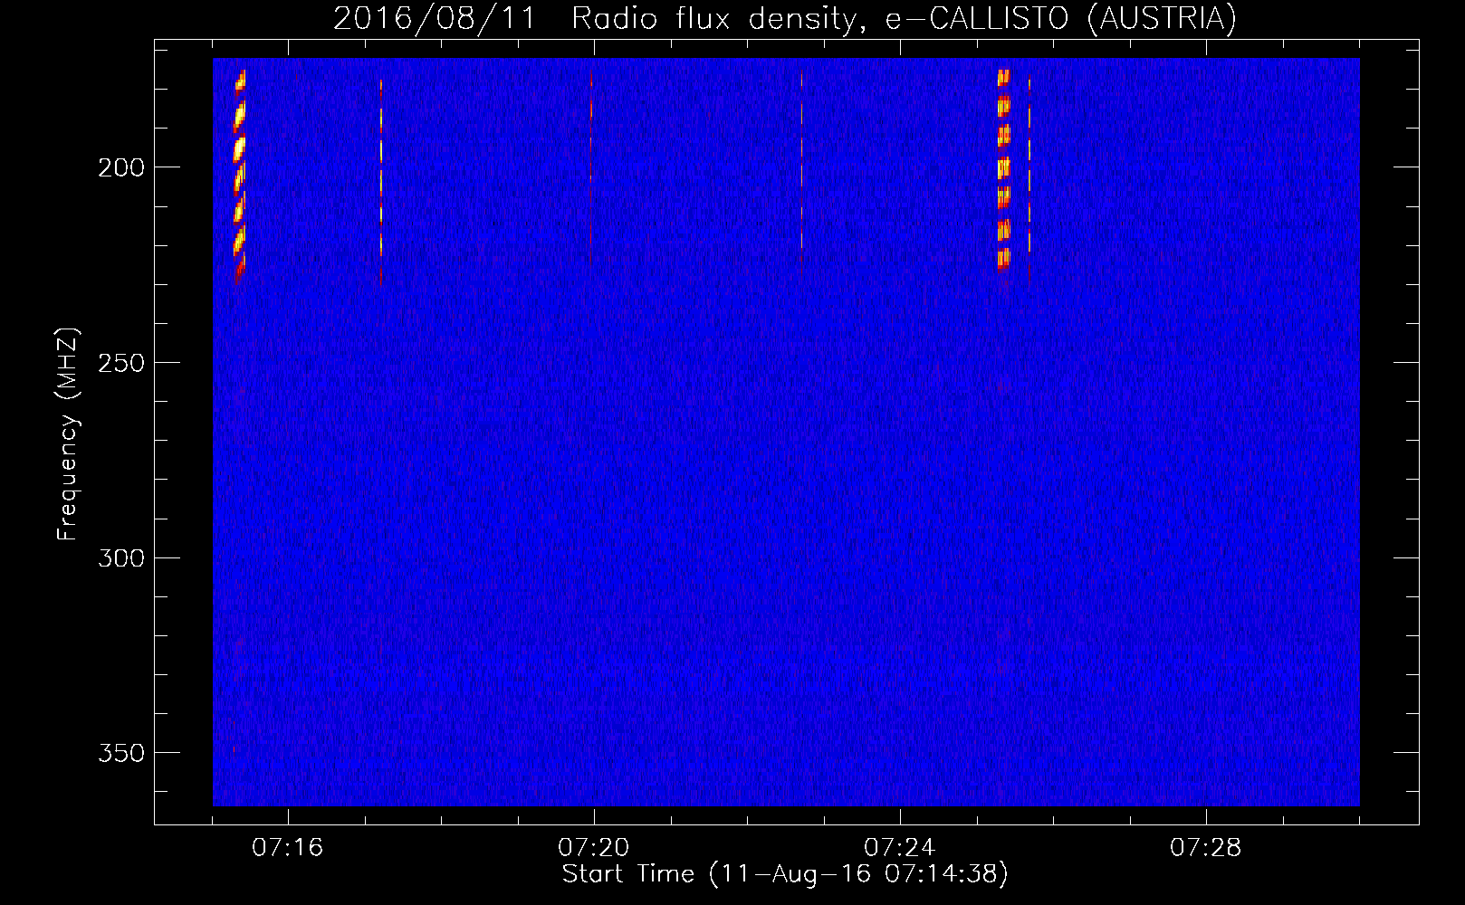
Task: Click the 250 frequency tick label
Action: [120, 363]
